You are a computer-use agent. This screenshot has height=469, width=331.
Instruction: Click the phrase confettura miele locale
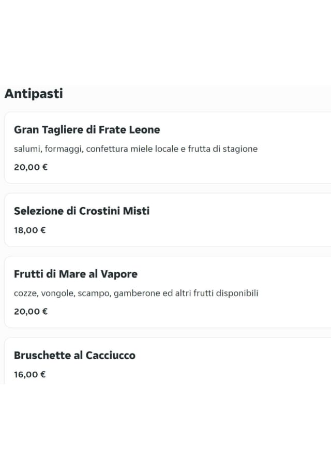pos(132,149)
